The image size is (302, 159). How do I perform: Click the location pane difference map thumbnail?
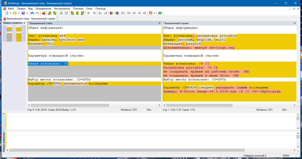coord(14,34)
